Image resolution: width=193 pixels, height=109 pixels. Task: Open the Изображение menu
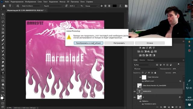pyautogui.click(x=30, y=2)
